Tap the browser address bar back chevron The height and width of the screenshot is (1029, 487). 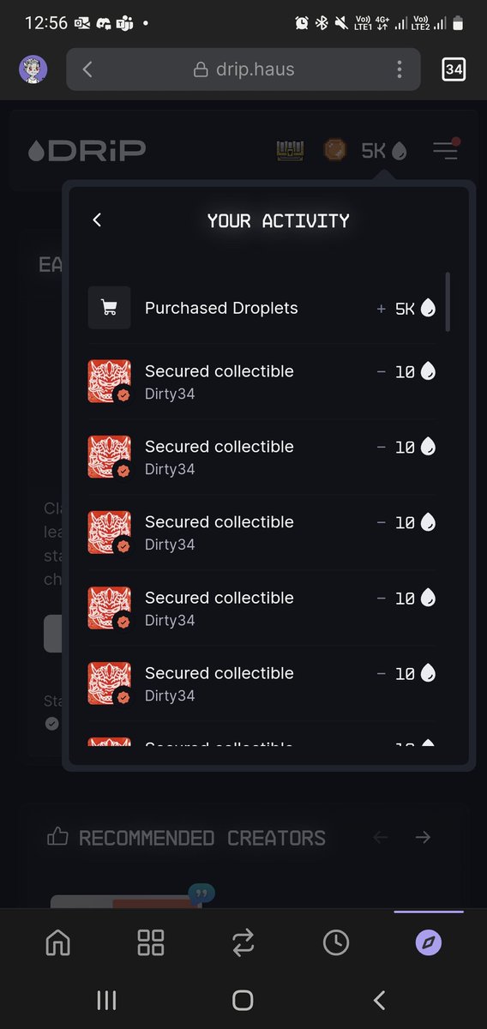(x=87, y=69)
